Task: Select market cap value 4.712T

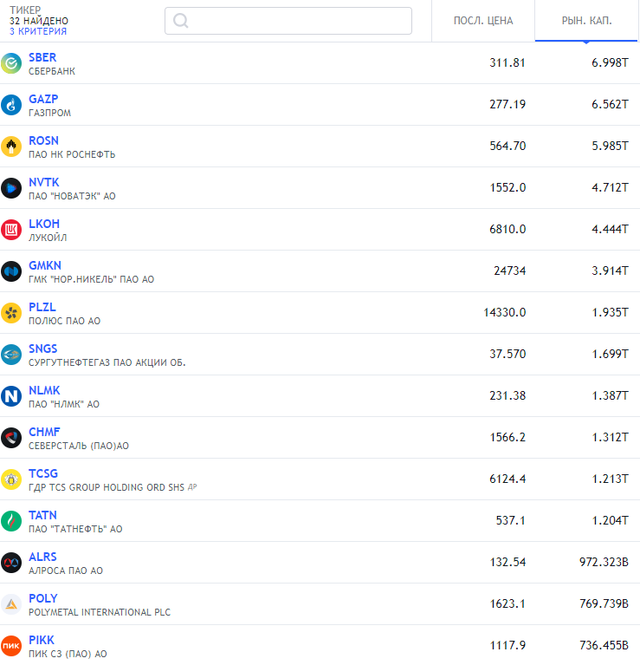Action: (610, 187)
